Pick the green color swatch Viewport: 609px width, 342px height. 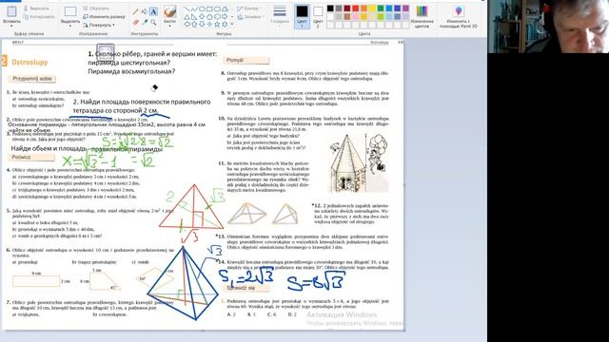click(381, 9)
